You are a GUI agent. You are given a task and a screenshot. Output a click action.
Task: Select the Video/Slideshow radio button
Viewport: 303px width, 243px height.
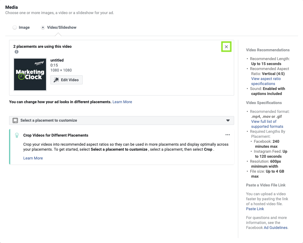(43, 27)
